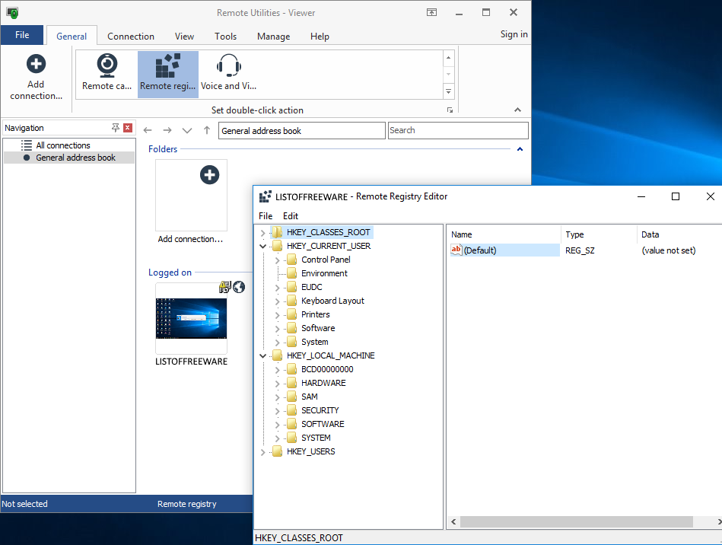The width and height of the screenshot is (722, 545).
Task: Pin the Navigation panel
Action: [116, 128]
